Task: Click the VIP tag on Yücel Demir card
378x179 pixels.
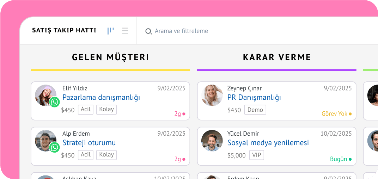Action: coord(256,155)
